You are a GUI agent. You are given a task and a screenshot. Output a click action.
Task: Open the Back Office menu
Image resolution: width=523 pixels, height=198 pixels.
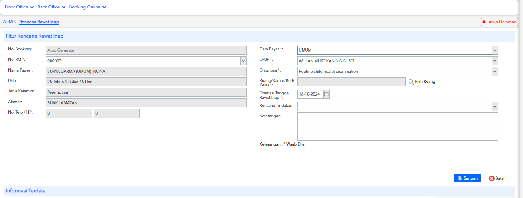coord(51,7)
